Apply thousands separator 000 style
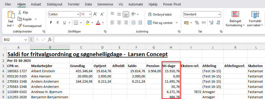The height and width of the screenshot is (99, 265). click(x=204, y=23)
